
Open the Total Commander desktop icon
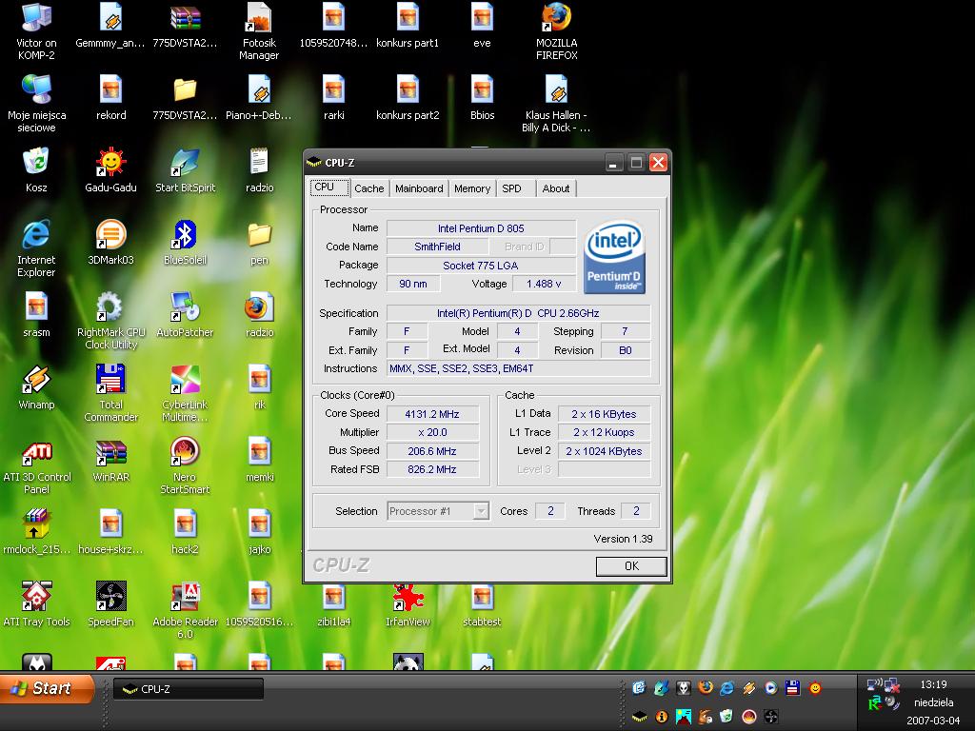(110, 392)
